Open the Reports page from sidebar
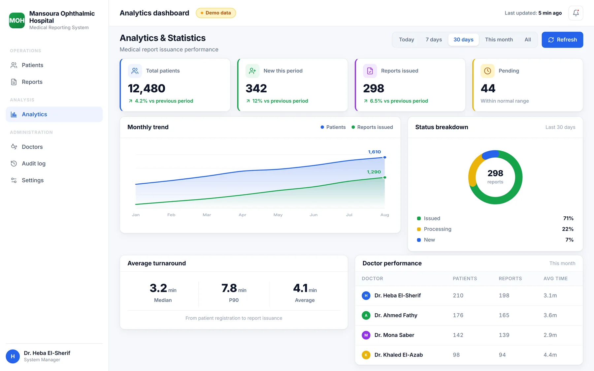The image size is (594, 371). (54, 82)
